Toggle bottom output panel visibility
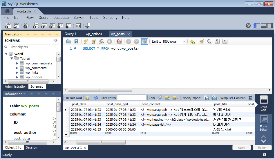 263,26
